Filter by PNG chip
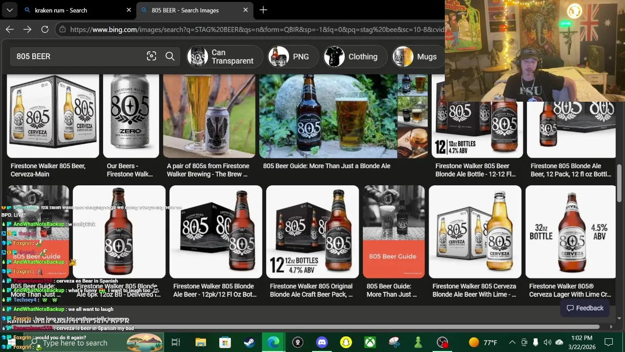625x352 pixels. pos(293,57)
